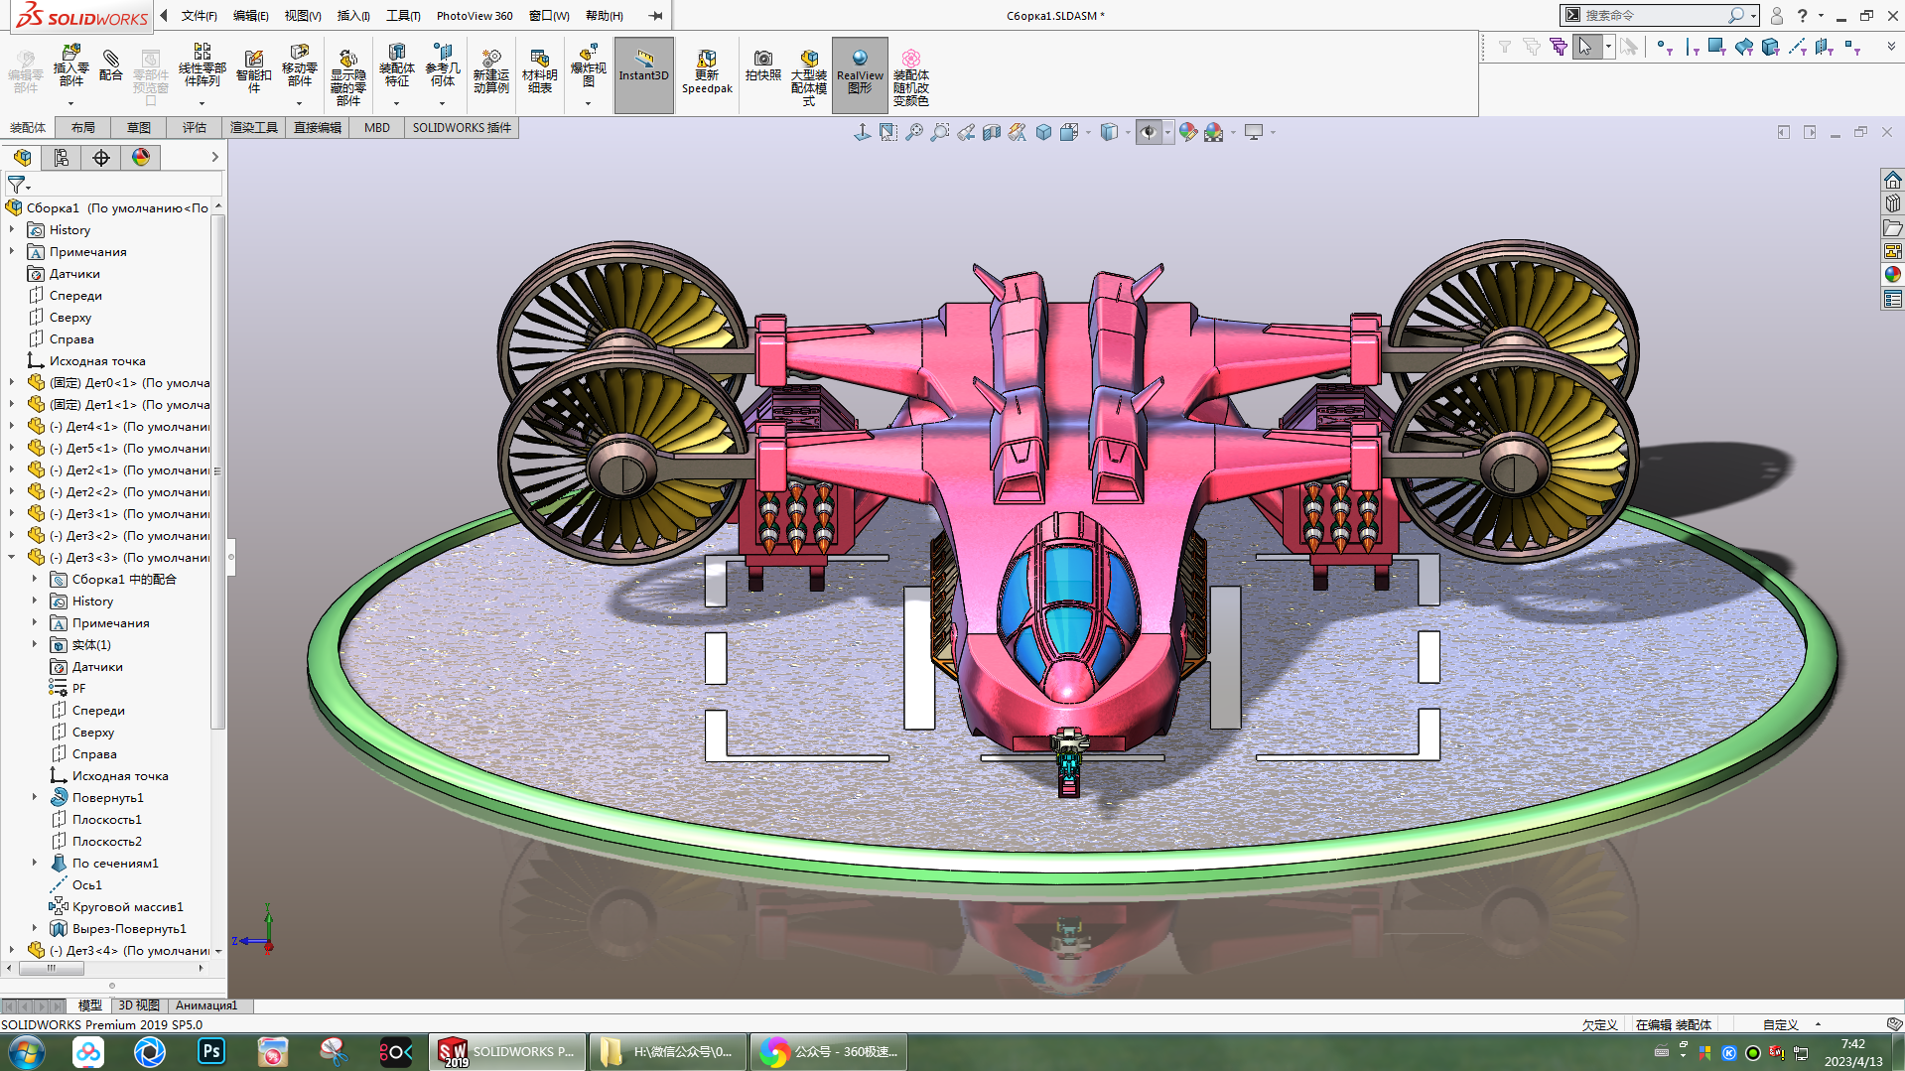The height and width of the screenshot is (1071, 1905).
Task: Open Photoshop from the Windows taskbar
Action: [211, 1051]
